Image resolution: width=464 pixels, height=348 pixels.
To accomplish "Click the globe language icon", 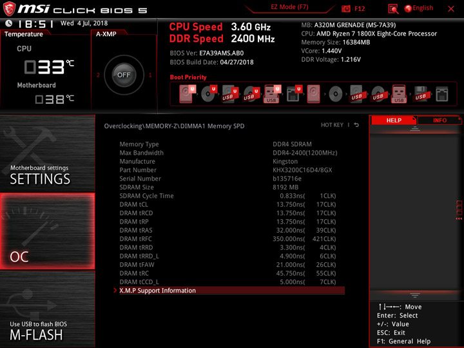I will [x=408, y=8].
